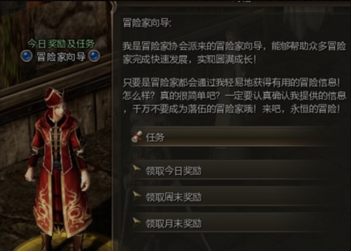Click the left blue orb by NPC name
This screenshot has width=351, height=251.
pos(27,56)
